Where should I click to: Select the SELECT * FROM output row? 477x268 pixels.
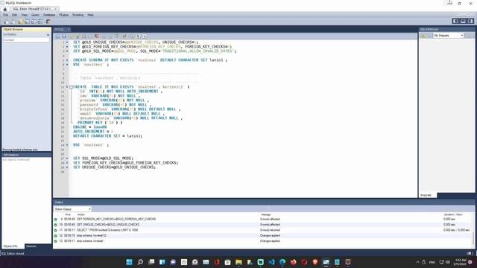pos(263,230)
